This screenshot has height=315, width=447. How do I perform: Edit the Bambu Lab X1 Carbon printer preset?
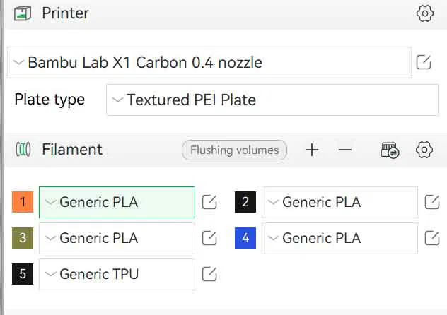click(424, 62)
